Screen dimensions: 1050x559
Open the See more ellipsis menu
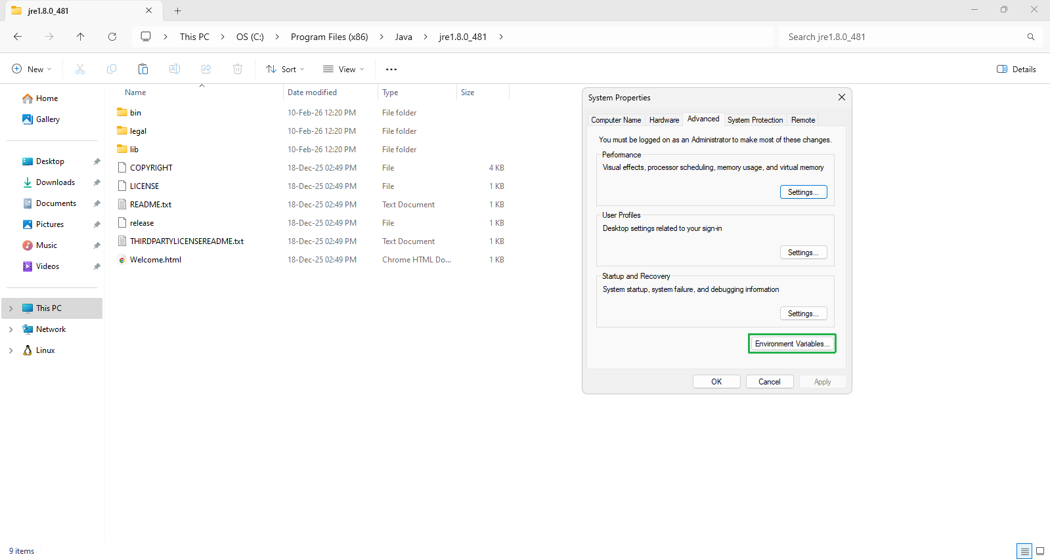point(391,69)
